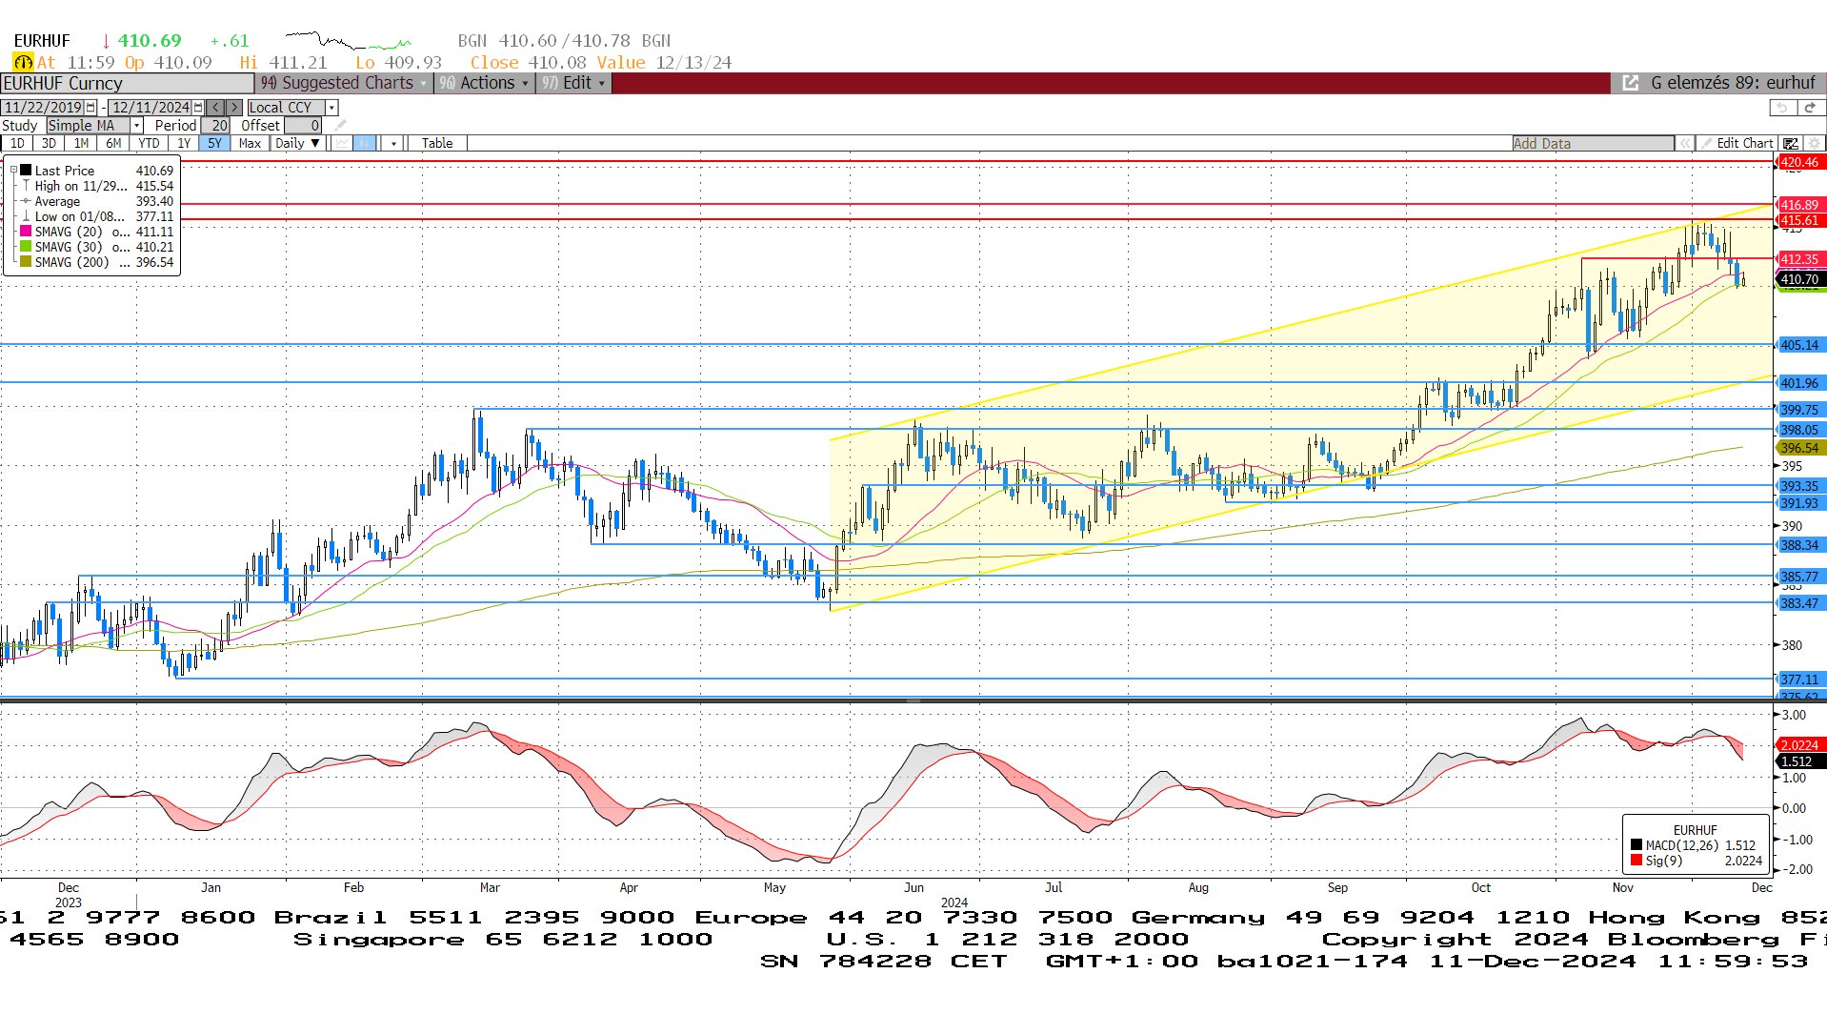Click the 412.35 red price level label
The height and width of the screenshot is (1014, 1827).
click(x=1800, y=259)
